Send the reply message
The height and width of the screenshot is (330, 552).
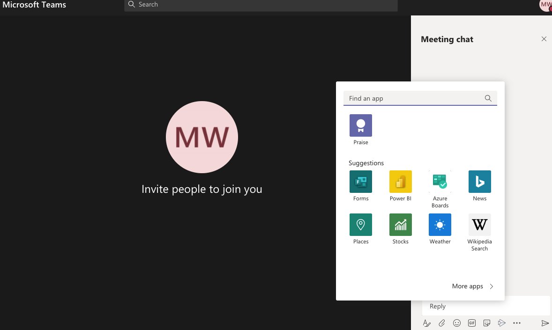(545, 323)
